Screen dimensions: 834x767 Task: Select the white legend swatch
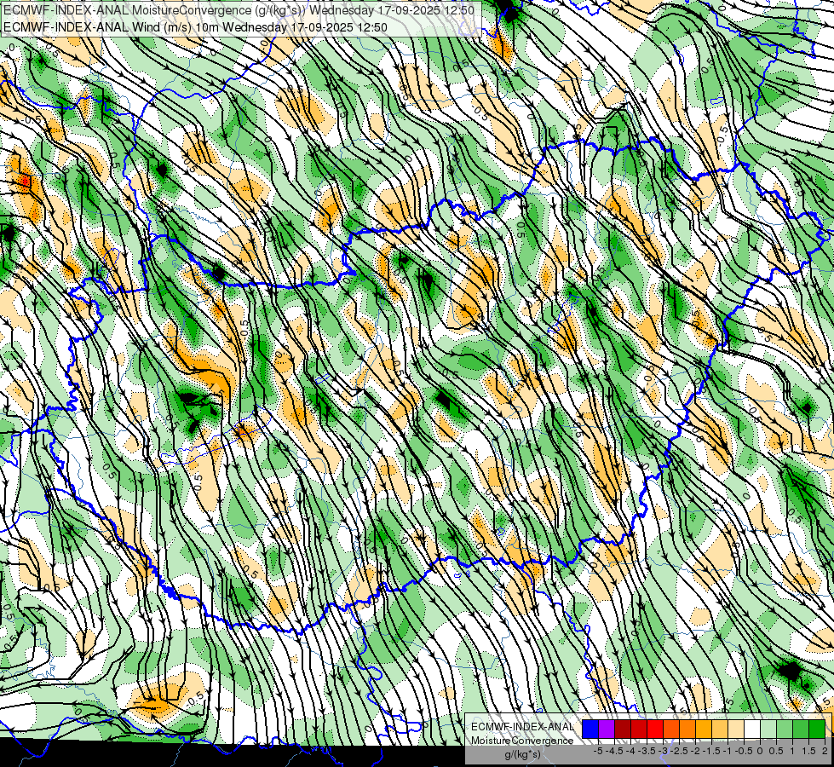(x=752, y=729)
